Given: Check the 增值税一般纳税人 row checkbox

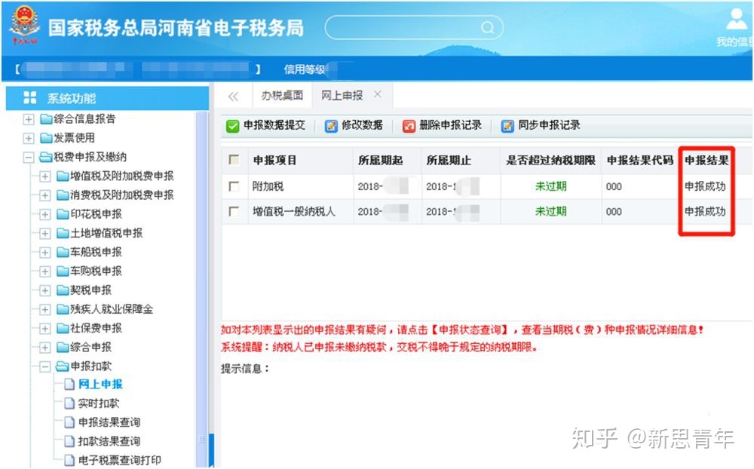Looking at the screenshot, I should click(234, 212).
